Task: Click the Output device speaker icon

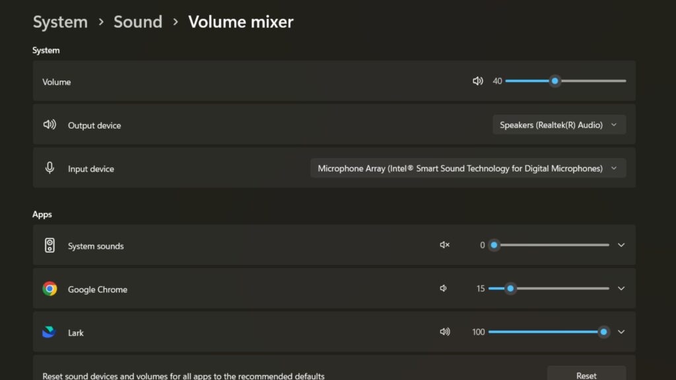Action: coord(50,124)
